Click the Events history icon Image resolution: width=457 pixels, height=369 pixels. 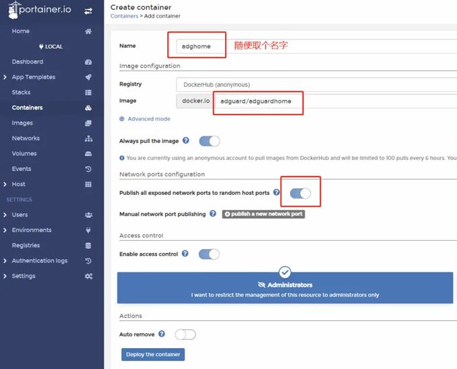(88, 169)
